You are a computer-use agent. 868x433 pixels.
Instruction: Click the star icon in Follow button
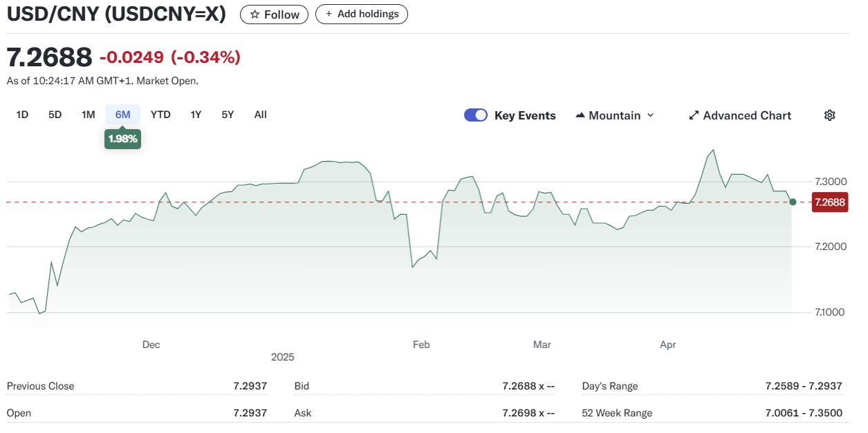(x=255, y=15)
